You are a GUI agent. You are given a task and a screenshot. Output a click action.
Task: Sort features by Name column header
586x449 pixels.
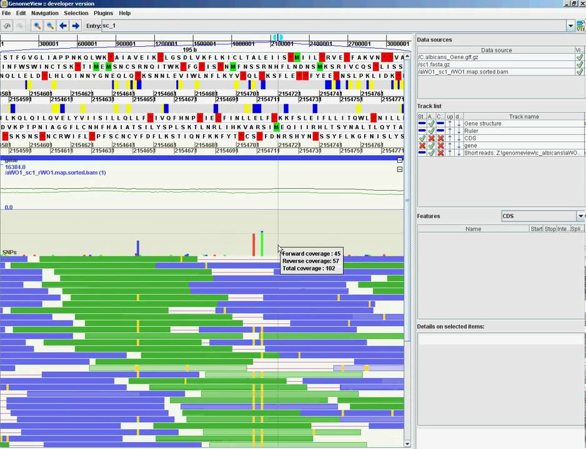pos(473,229)
